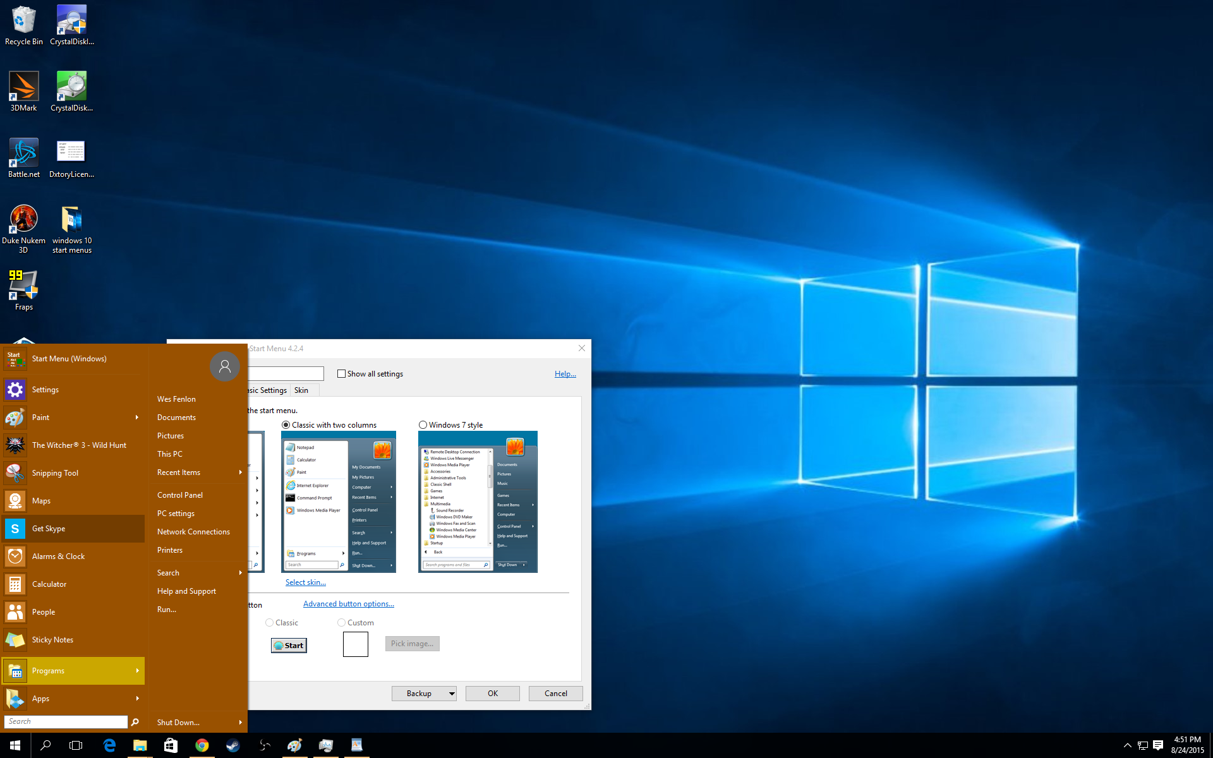The height and width of the screenshot is (758, 1213).
Task: Show hidden system tray icons
Action: 1127,745
